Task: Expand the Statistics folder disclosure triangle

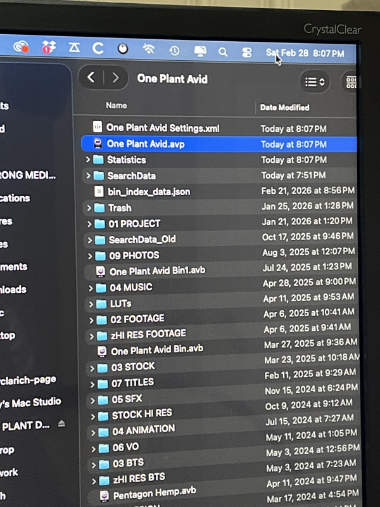Action: click(88, 160)
